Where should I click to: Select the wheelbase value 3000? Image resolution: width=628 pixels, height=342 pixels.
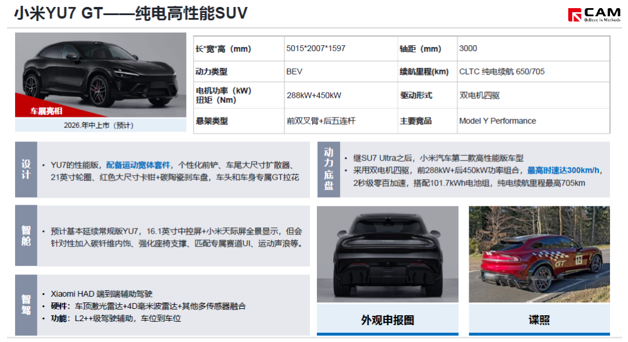click(x=468, y=48)
